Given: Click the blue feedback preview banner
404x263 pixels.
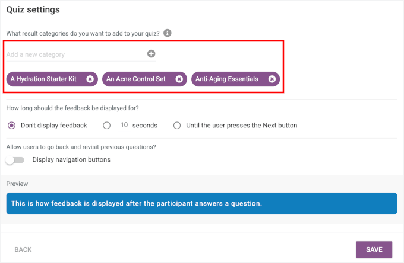Looking at the screenshot, I should tap(201, 203).
